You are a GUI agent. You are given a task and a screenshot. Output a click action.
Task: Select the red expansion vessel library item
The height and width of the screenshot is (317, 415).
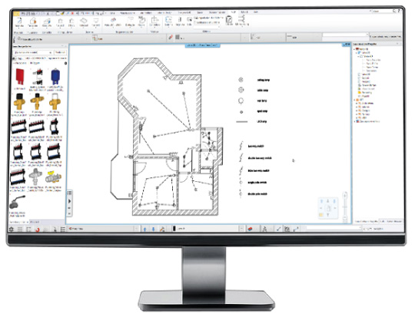(x=20, y=76)
